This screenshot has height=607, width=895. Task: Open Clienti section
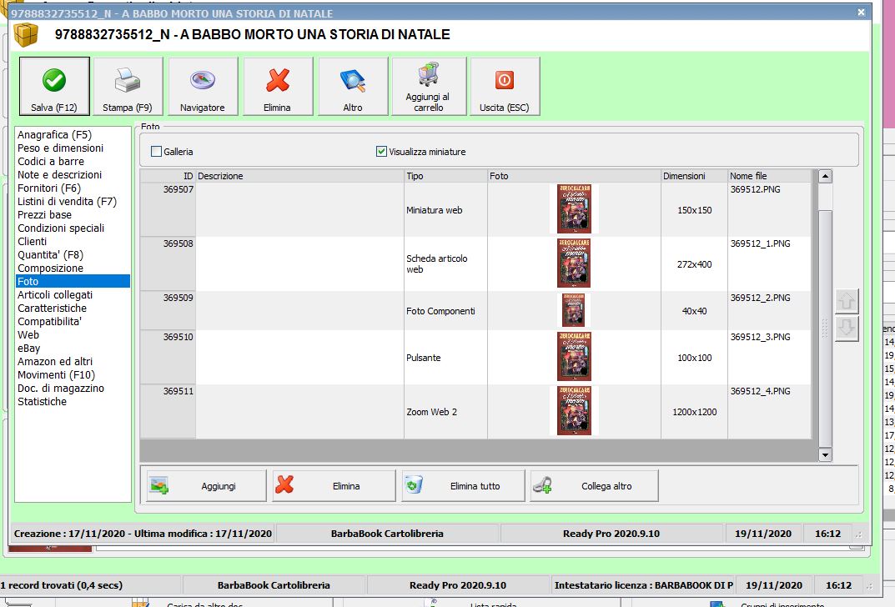pyautogui.click(x=32, y=241)
